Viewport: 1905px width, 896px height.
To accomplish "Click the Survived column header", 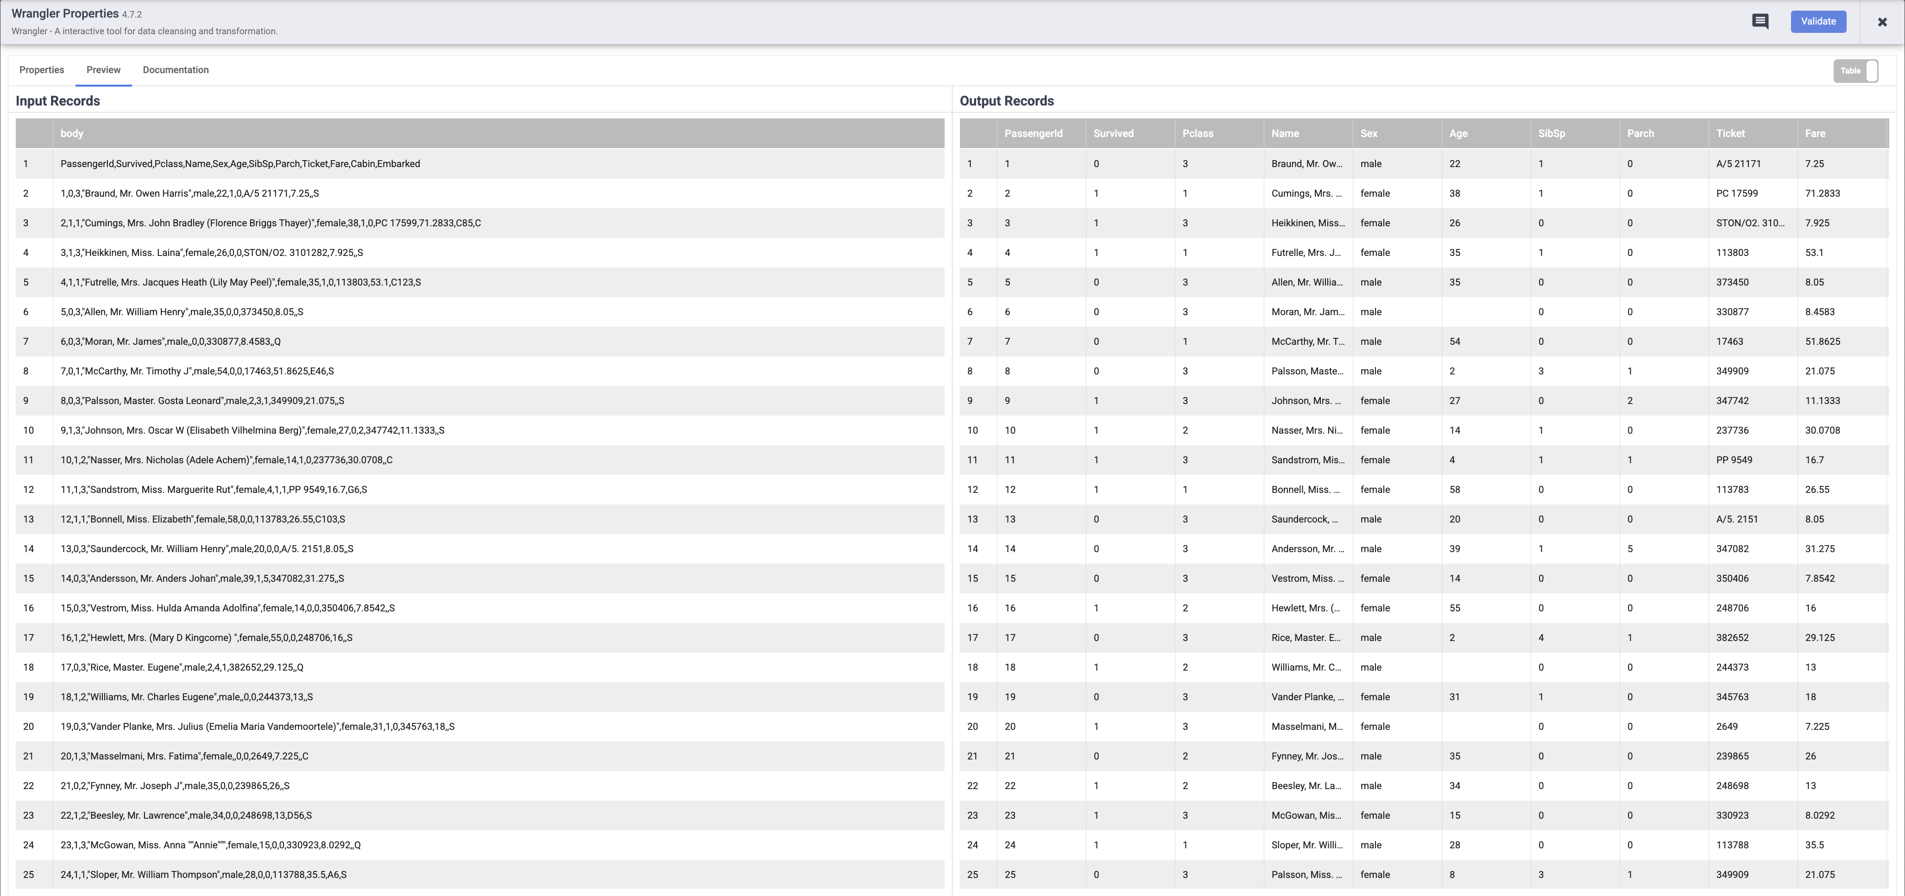I will tap(1113, 134).
